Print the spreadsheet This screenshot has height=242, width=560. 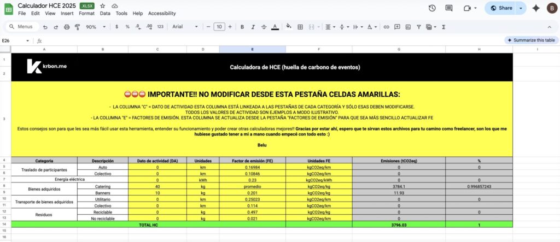(66, 27)
